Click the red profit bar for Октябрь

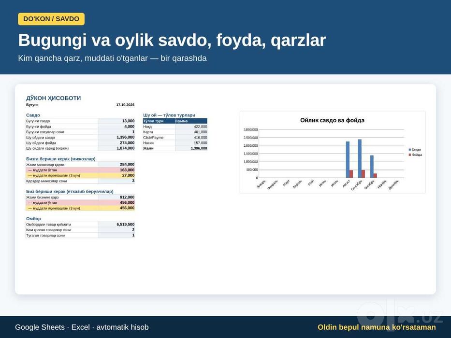(x=376, y=176)
